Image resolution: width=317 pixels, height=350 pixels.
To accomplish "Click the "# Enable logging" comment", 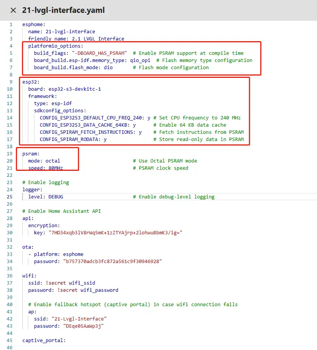I will (45, 182).
